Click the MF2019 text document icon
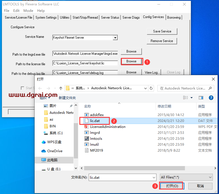This screenshot has height=194, width=219. [87, 150]
